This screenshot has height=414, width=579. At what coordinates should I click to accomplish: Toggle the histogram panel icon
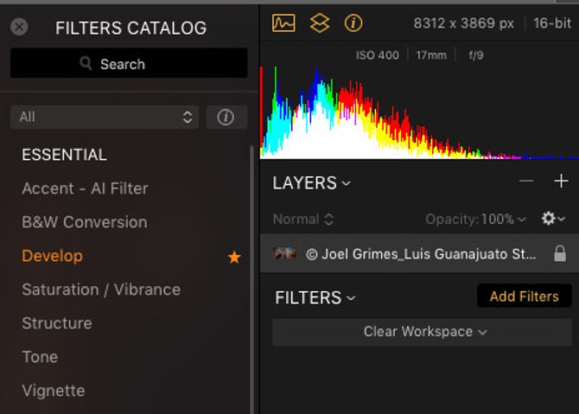pyautogui.click(x=283, y=23)
